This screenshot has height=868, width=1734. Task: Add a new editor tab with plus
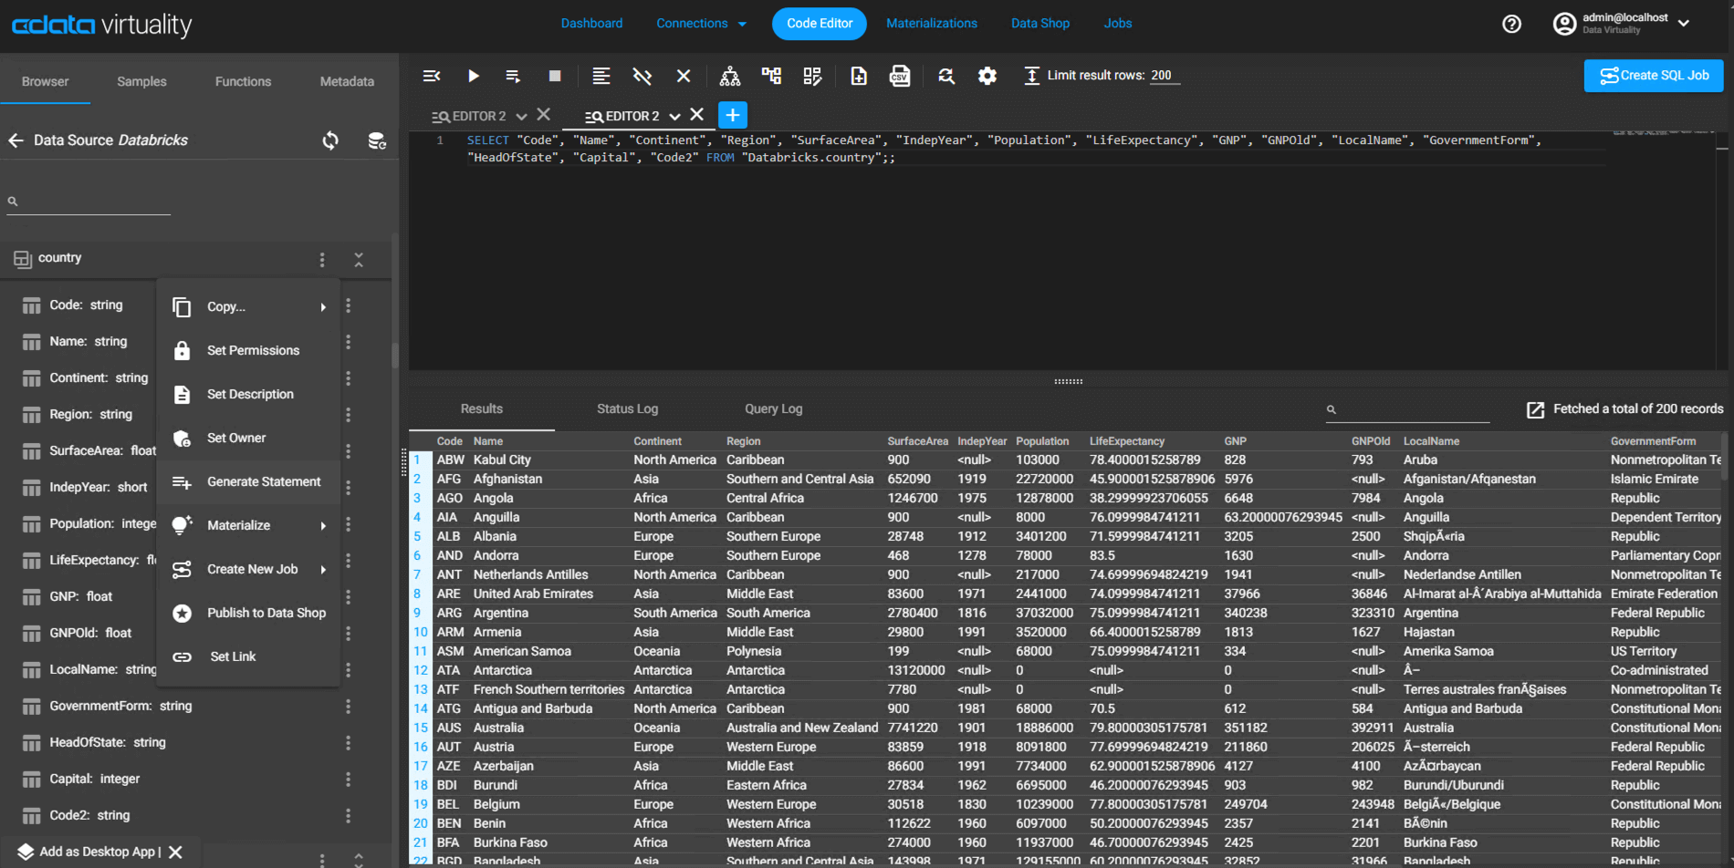tap(732, 116)
